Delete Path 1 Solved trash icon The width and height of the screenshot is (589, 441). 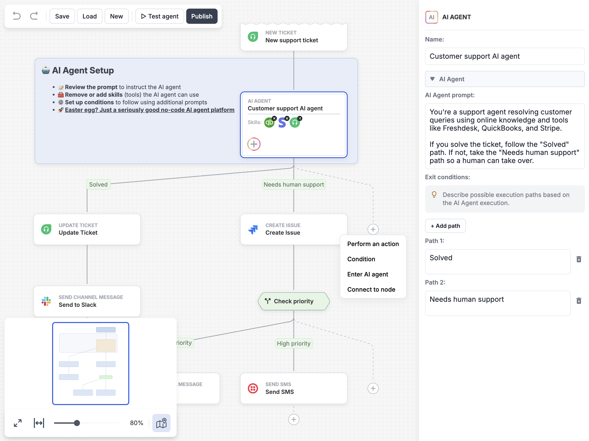[x=579, y=259]
